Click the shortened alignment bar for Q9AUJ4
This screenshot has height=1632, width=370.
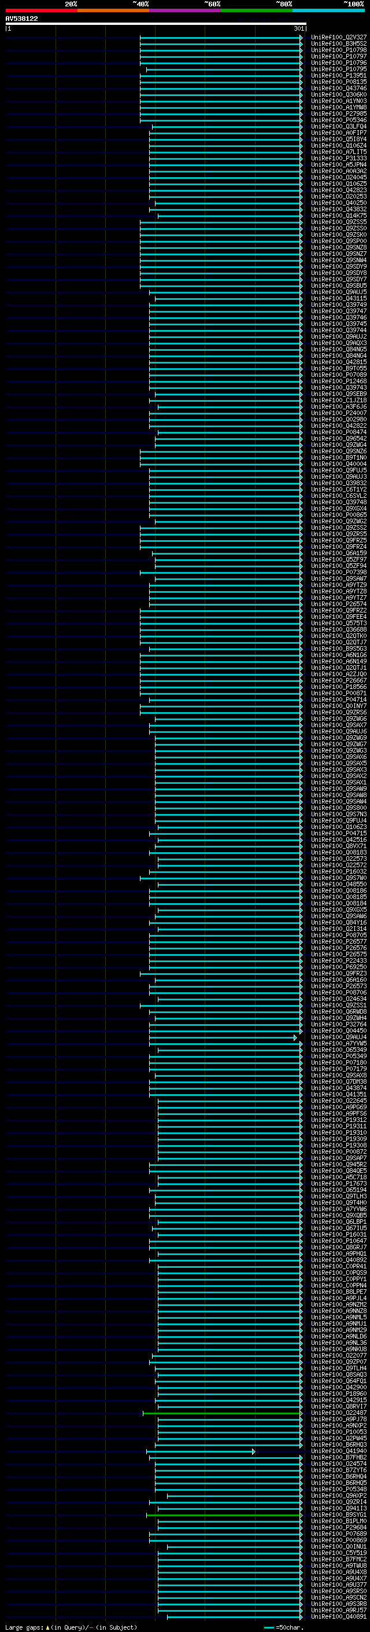tap(223, 1037)
